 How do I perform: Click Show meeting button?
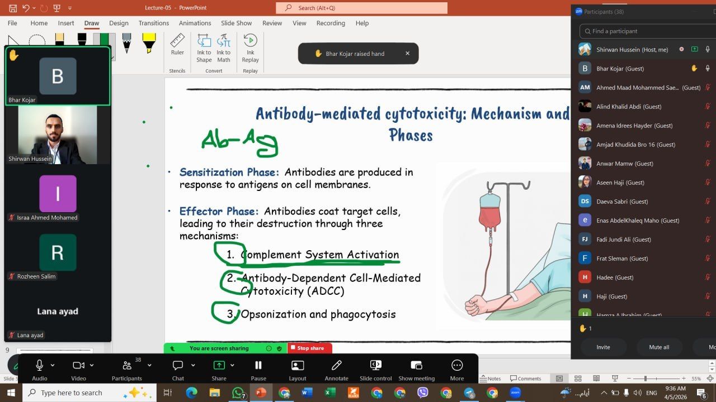point(416,369)
